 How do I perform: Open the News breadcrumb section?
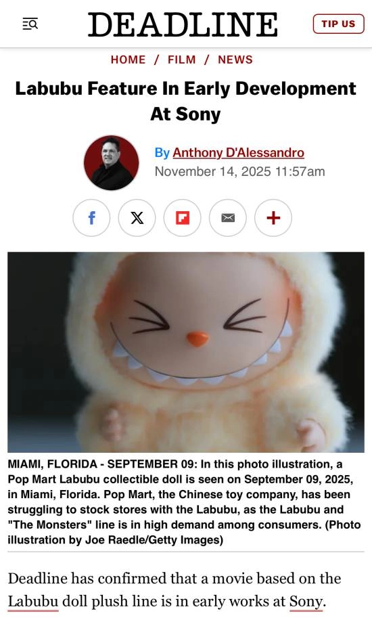235,60
